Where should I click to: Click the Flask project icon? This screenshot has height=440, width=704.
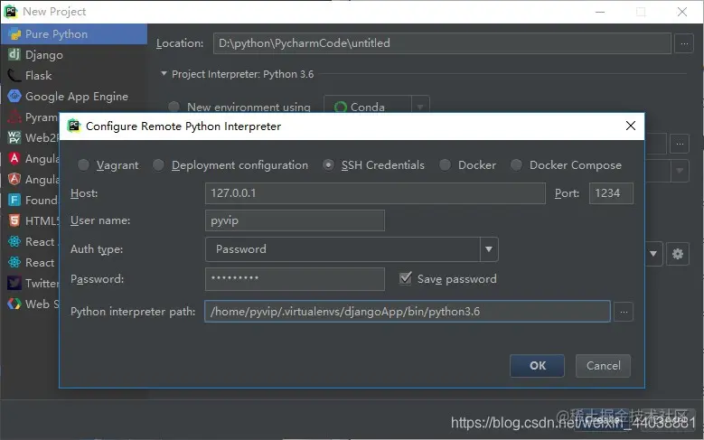click(14, 75)
